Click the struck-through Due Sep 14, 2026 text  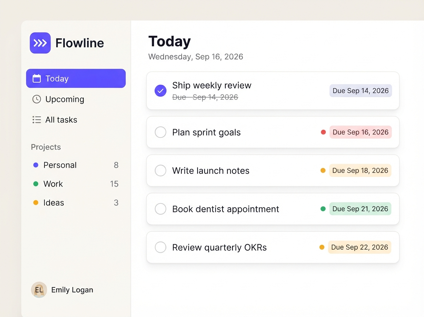(x=205, y=97)
